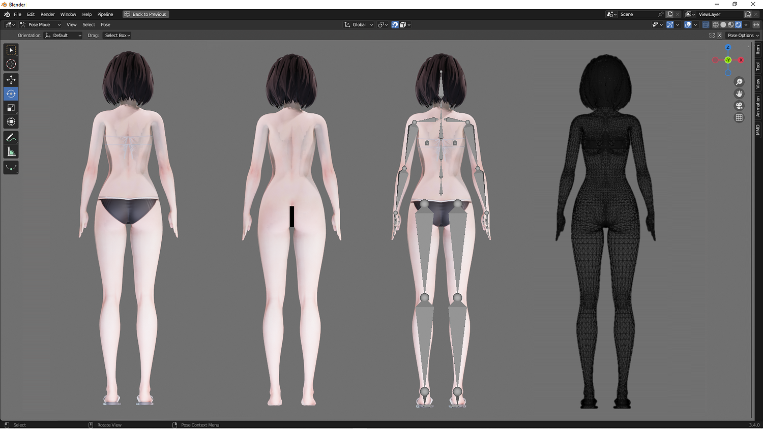Open the Window menu

(x=68, y=14)
